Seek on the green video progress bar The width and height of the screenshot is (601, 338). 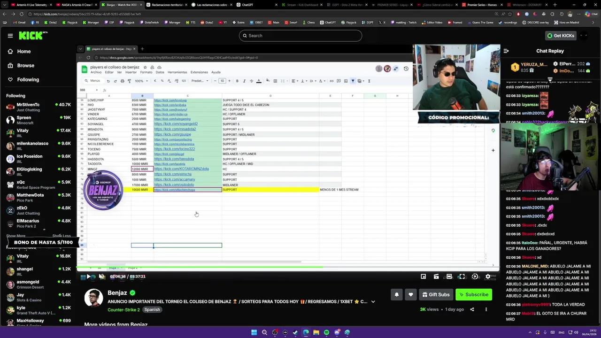pos(288,268)
